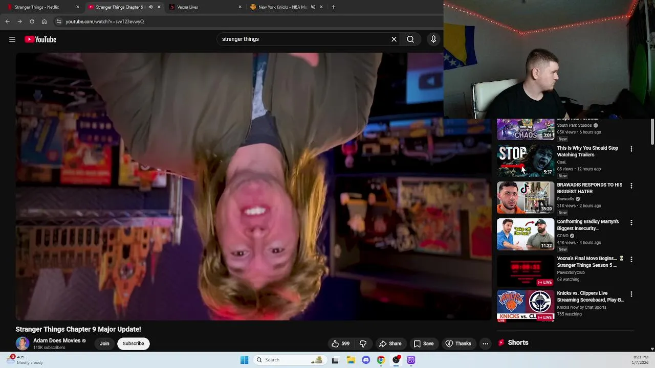Open South Park Studios video thumbnail
This screenshot has width=655, height=368.
point(526,129)
